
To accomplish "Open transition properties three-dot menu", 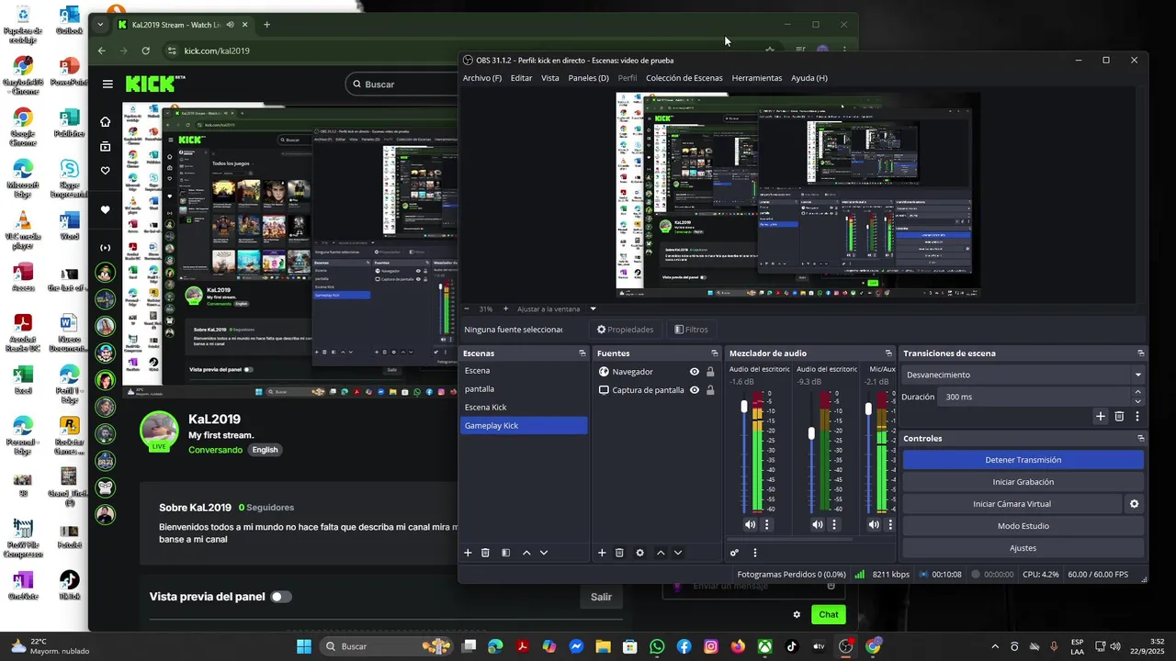I will coord(1137,416).
